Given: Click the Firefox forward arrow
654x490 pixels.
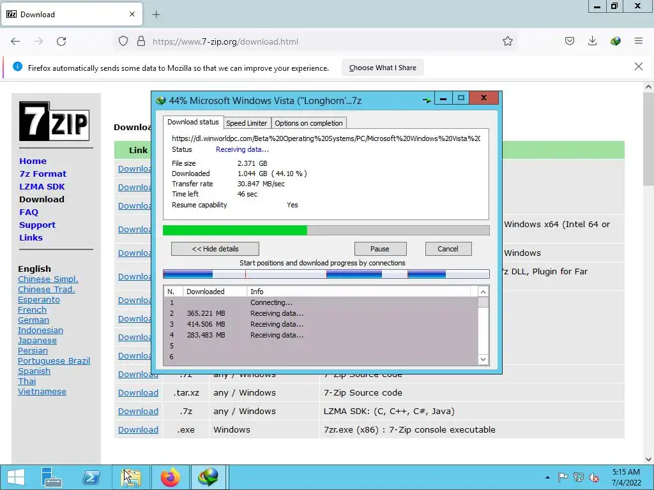Looking at the screenshot, I should (38, 41).
